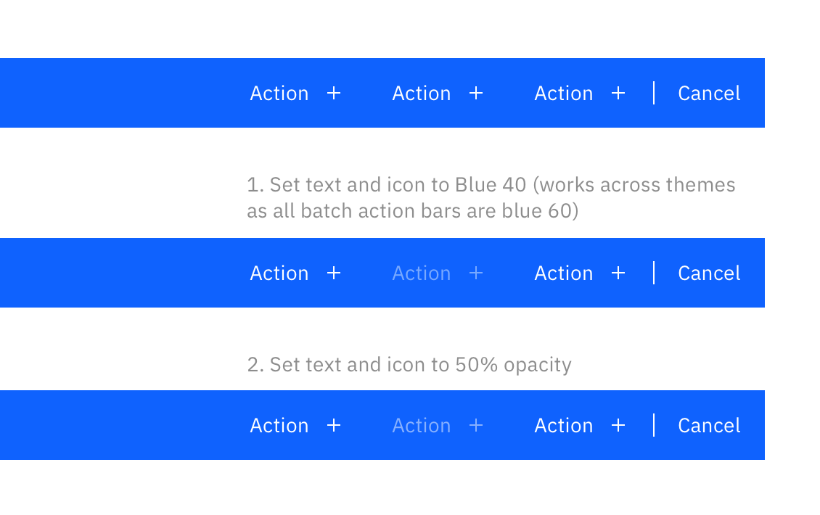Click the first Action button in the middle bar

click(279, 273)
